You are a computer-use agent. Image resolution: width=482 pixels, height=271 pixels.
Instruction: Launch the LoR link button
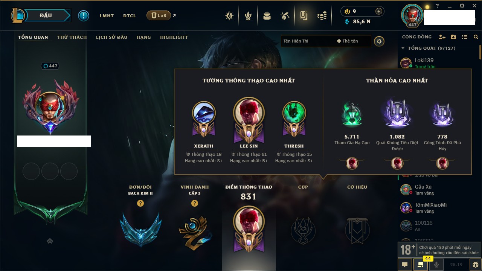pos(159,16)
